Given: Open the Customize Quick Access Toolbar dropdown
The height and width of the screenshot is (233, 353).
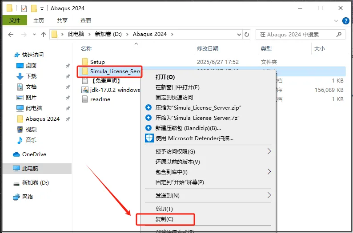Looking at the screenshot, I should 42,9.
